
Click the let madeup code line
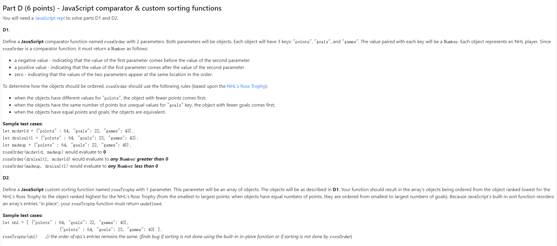click(67, 145)
